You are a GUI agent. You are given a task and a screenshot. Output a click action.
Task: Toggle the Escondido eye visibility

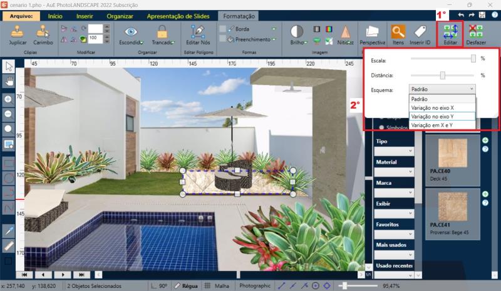tap(131, 32)
